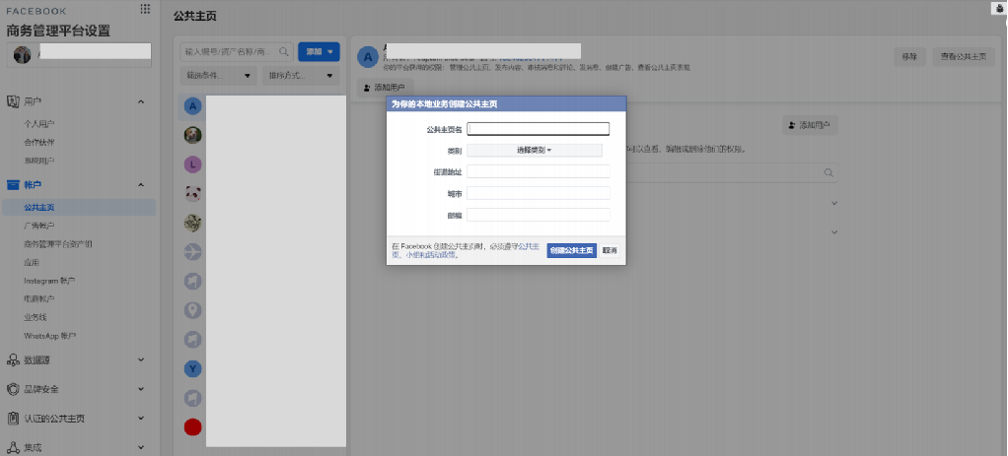Open Instagram 帐户 in the sidebar
The image size is (1008, 456).
[49, 281]
